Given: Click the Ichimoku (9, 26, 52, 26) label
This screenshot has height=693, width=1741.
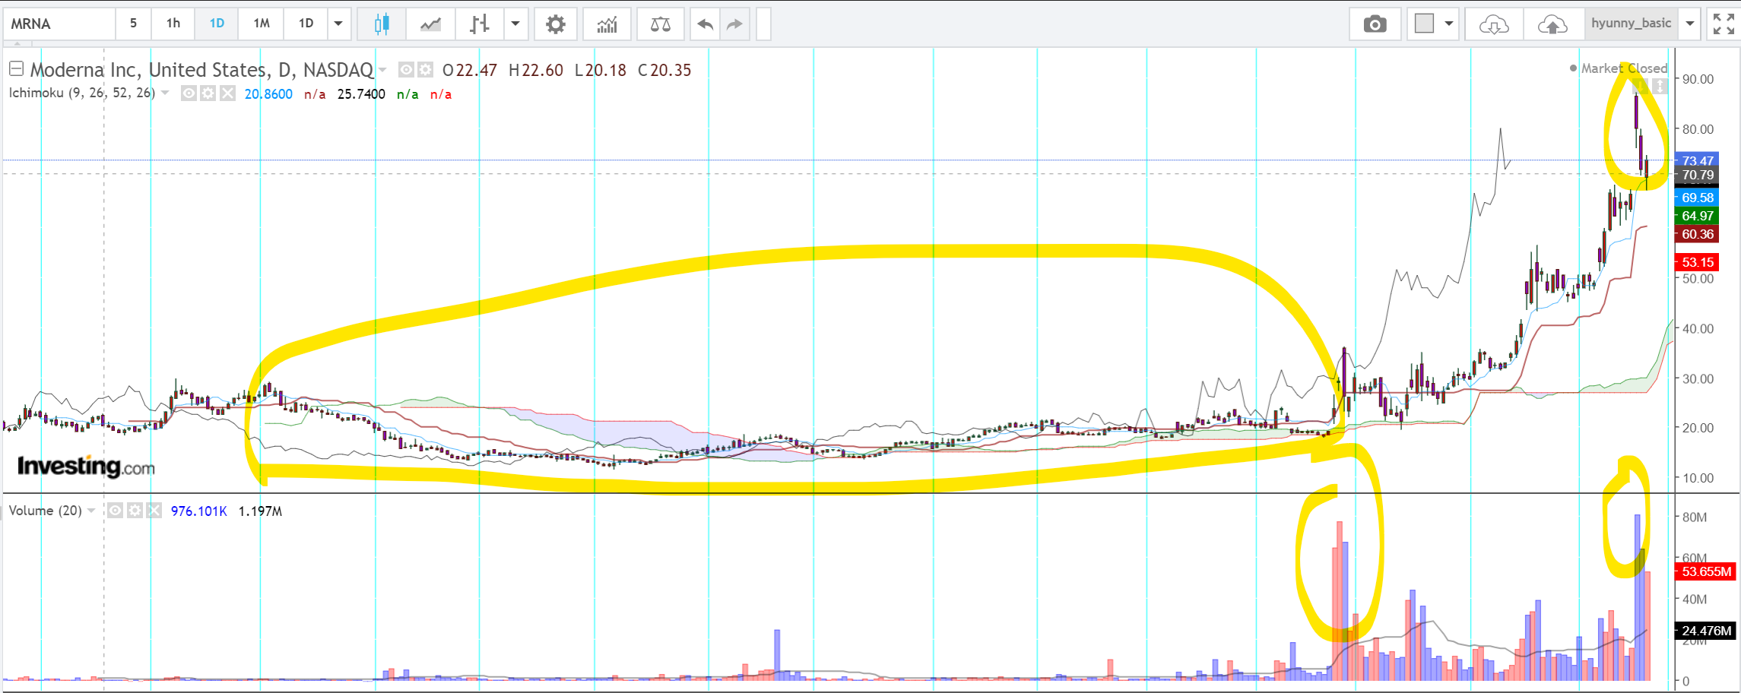Looking at the screenshot, I should (82, 93).
